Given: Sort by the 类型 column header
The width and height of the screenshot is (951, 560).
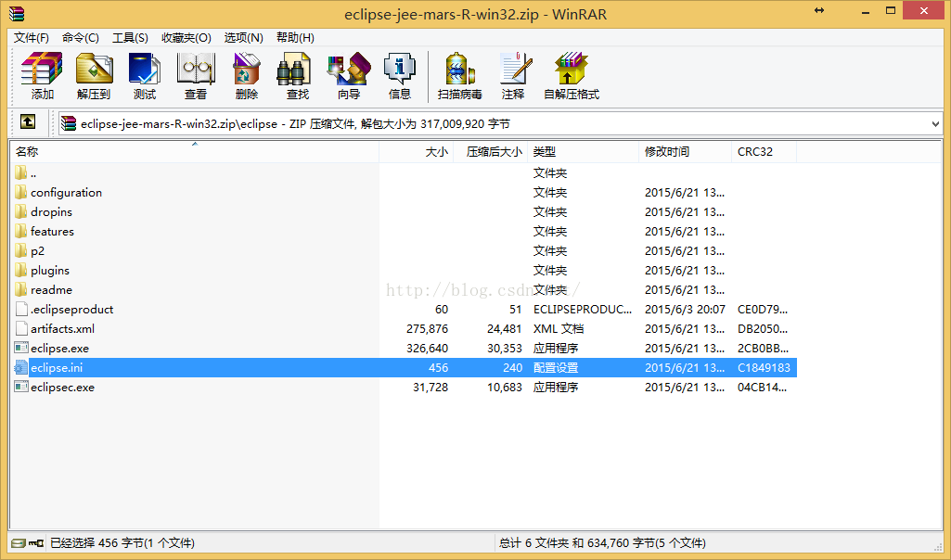Looking at the screenshot, I should [x=584, y=151].
